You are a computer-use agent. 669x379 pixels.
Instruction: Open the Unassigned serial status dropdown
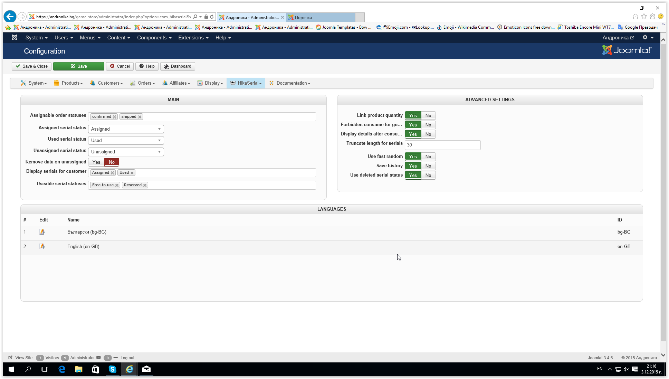pyautogui.click(x=126, y=152)
